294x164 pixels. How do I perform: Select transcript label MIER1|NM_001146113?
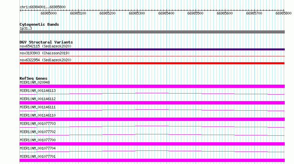click(38, 91)
